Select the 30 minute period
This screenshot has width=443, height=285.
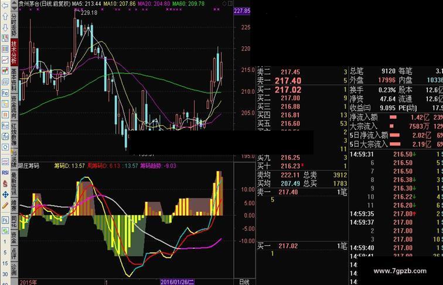coord(5,274)
